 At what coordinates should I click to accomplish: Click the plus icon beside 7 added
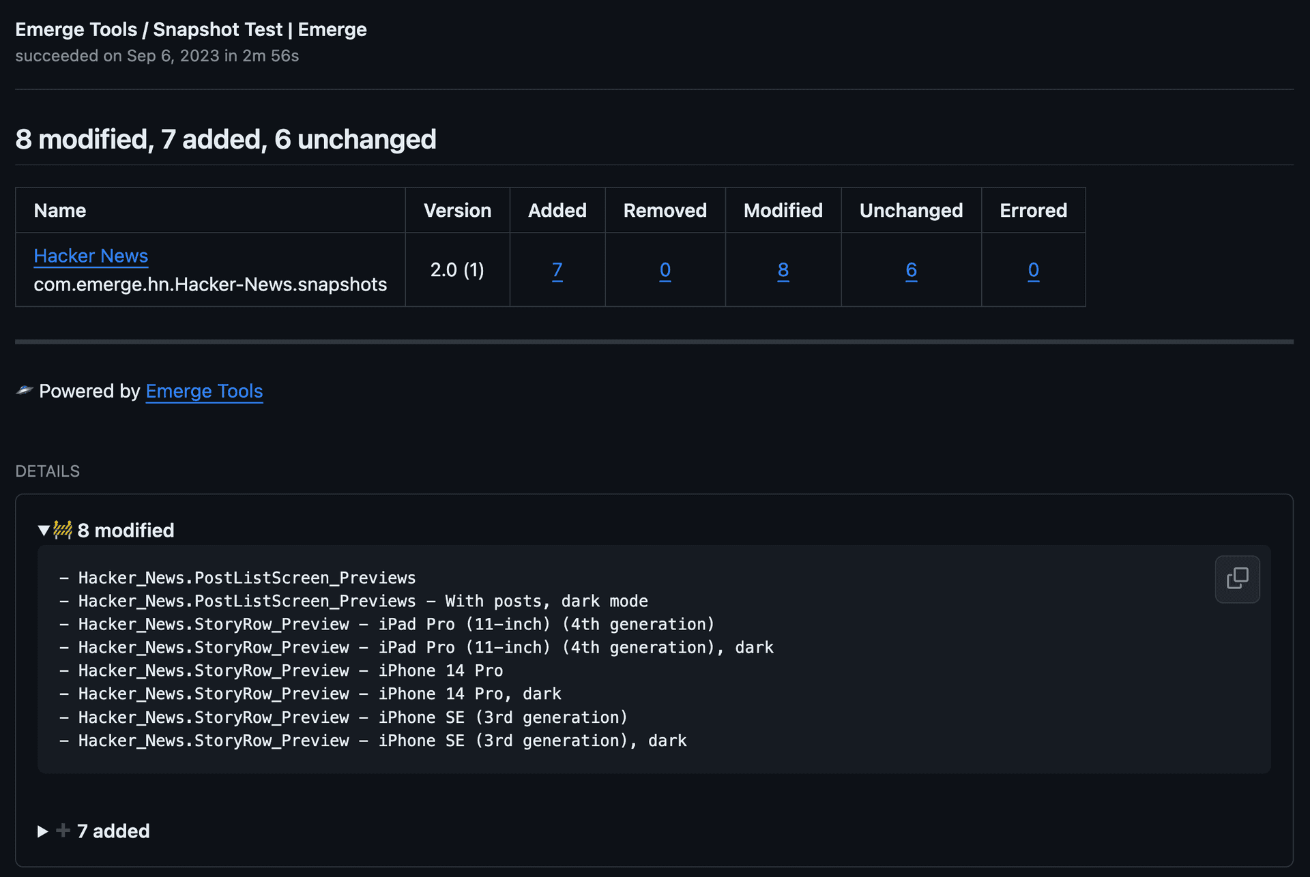62,831
